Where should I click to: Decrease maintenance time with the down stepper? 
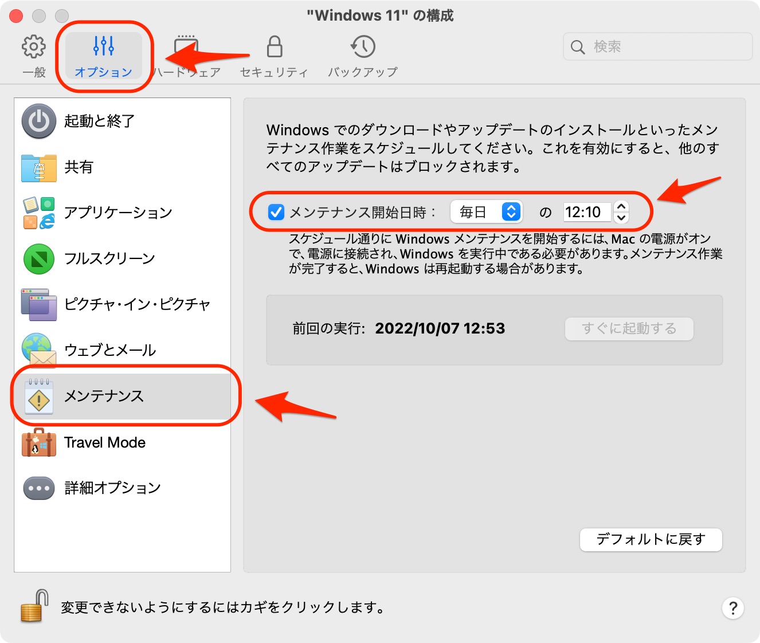(x=621, y=218)
